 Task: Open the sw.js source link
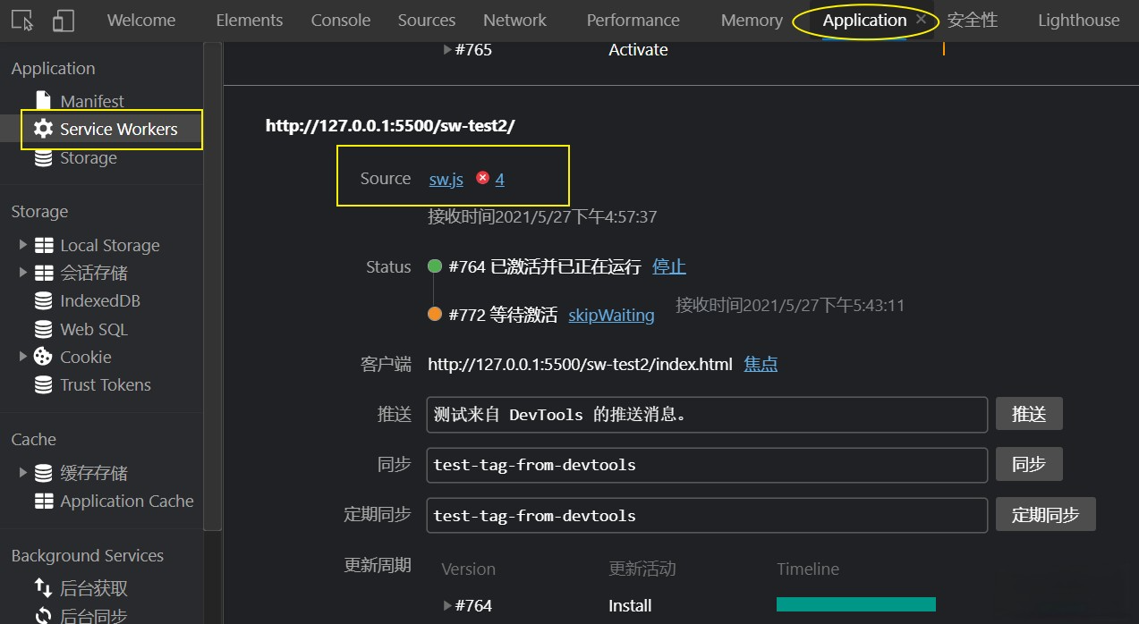click(x=446, y=180)
